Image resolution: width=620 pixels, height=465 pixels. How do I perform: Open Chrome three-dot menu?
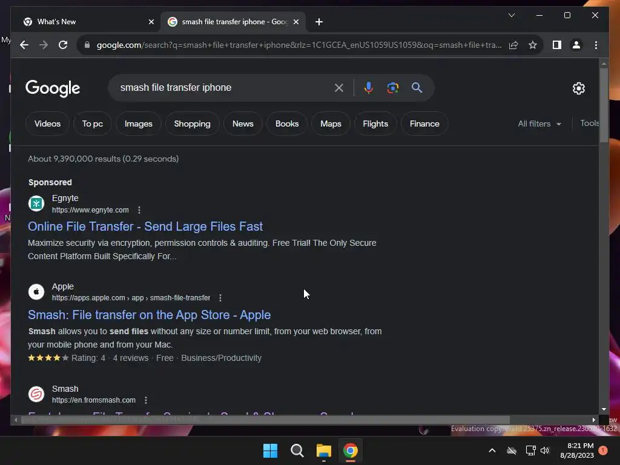coord(596,45)
